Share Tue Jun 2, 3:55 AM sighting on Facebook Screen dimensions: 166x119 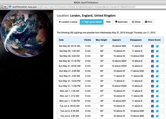[153, 116]
